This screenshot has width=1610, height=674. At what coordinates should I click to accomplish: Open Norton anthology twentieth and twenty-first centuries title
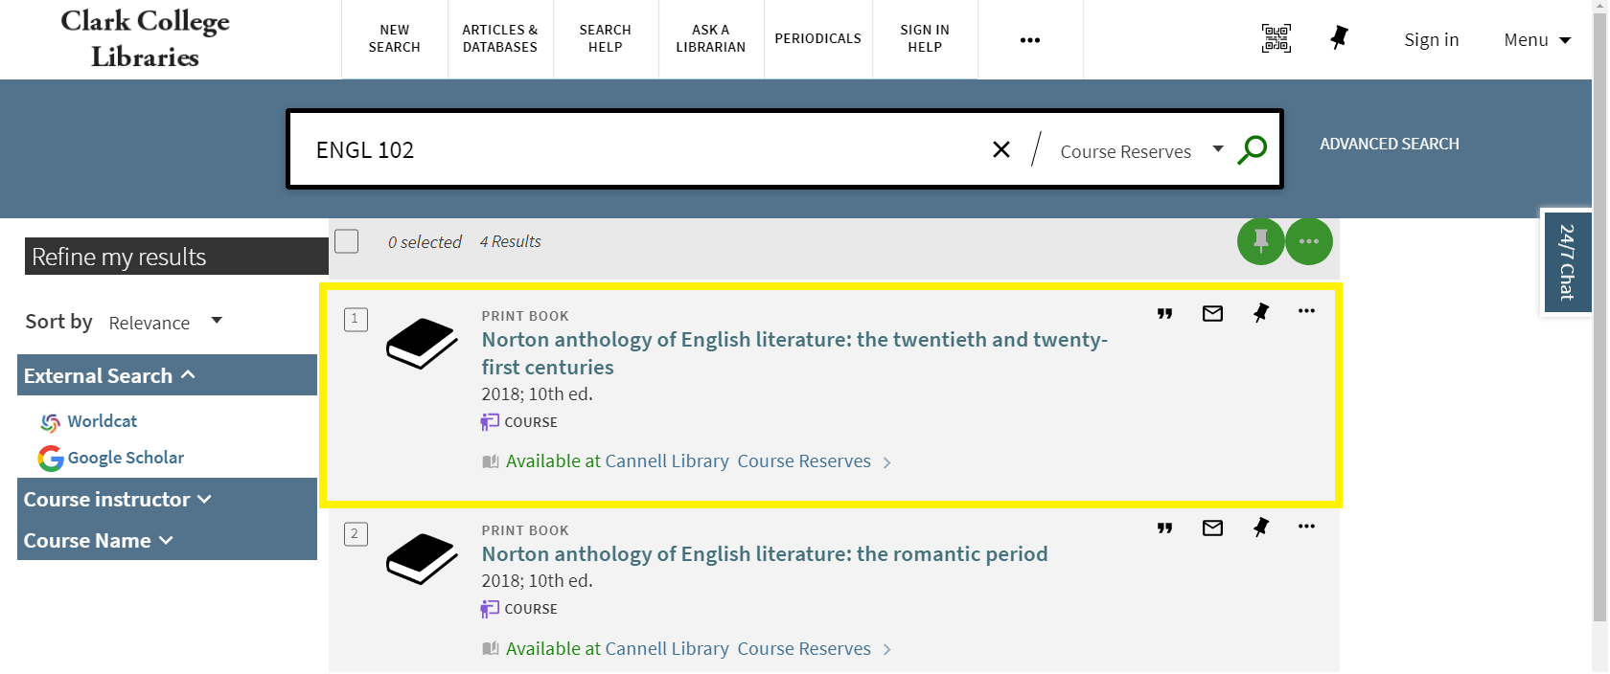pyautogui.click(x=794, y=353)
